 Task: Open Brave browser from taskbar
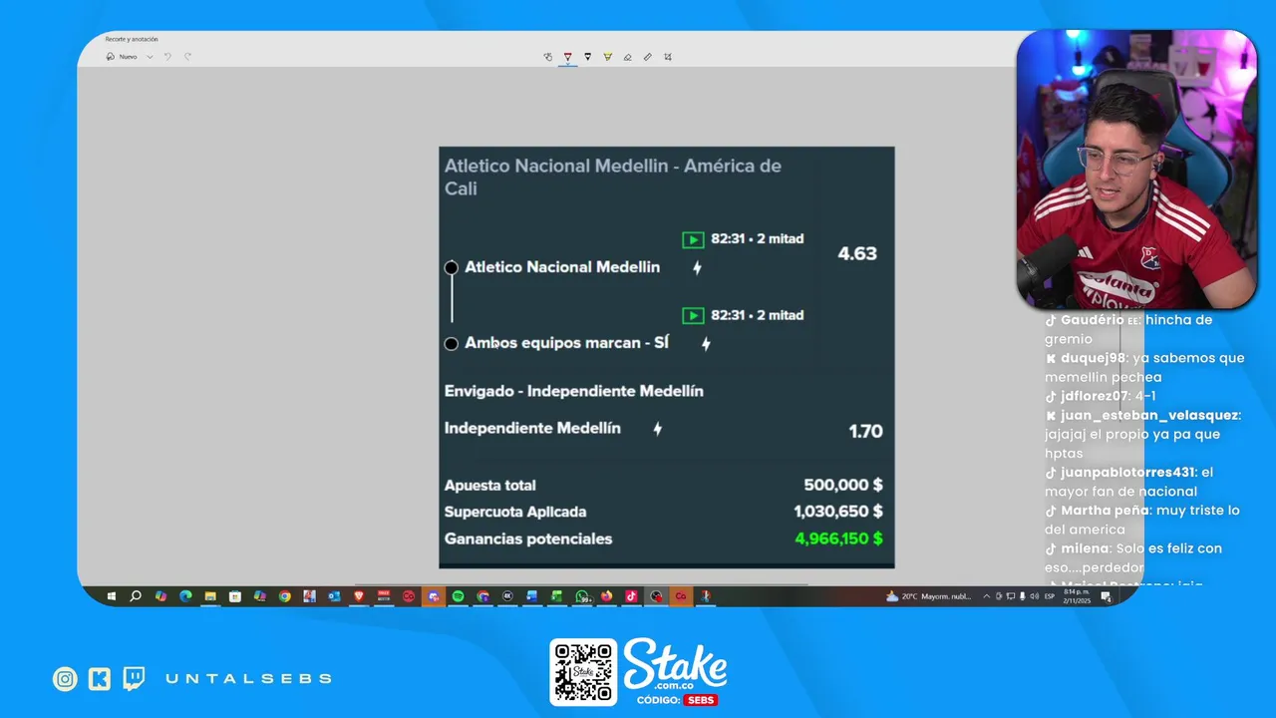point(359,596)
